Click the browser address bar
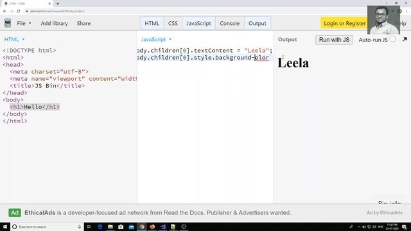 point(197,11)
